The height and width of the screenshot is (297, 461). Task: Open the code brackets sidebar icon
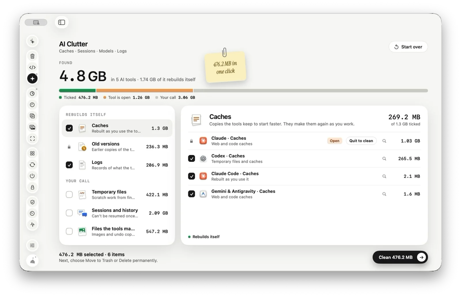click(x=32, y=67)
